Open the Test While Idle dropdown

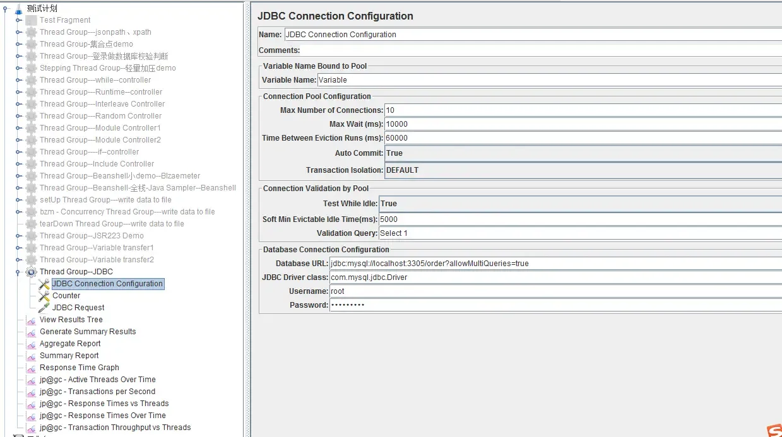pyautogui.click(x=578, y=204)
